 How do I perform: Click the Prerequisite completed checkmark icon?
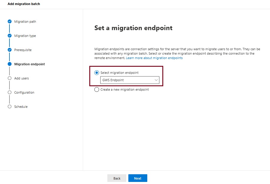click(x=9, y=50)
